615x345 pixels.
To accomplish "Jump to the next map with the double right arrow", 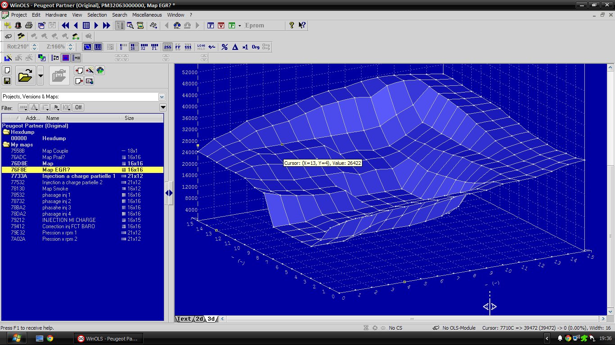I will pos(106,26).
